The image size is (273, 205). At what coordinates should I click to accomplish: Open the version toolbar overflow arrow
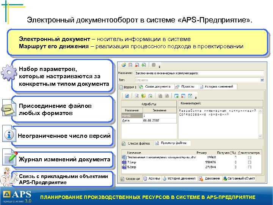196,98
